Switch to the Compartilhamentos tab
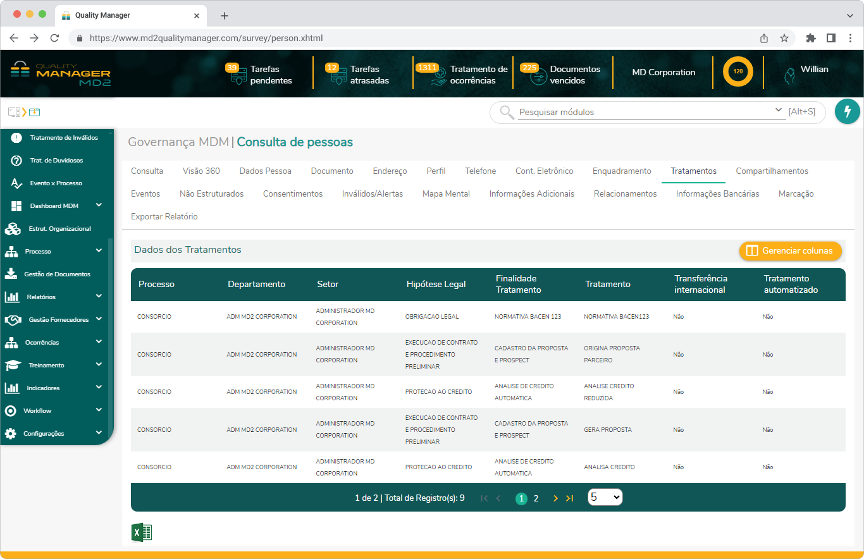Screen dimensions: 864x559 (772, 171)
